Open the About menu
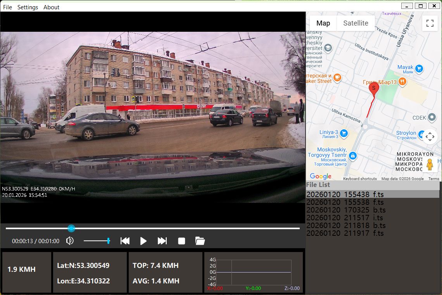This screenshot has height=295, width=442. click(x=51, y=7)
